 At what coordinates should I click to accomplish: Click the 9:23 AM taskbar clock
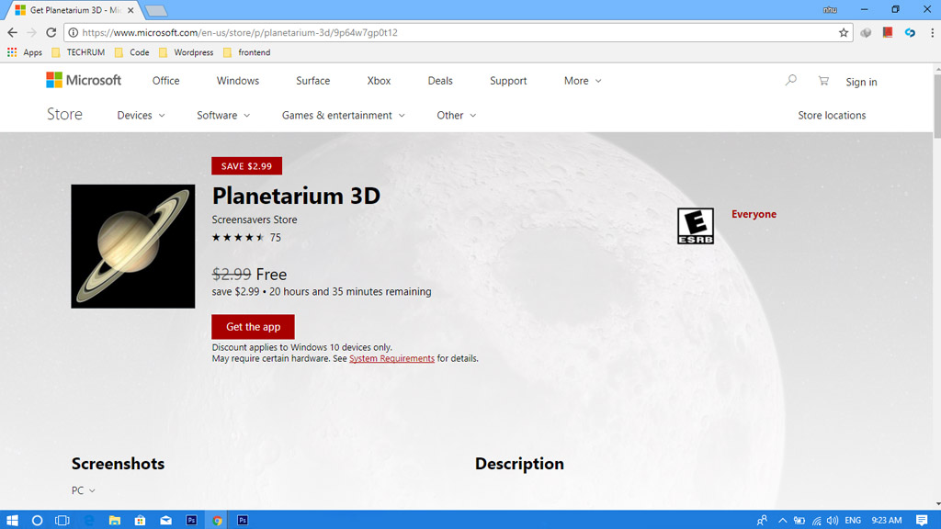click(887, 520)
